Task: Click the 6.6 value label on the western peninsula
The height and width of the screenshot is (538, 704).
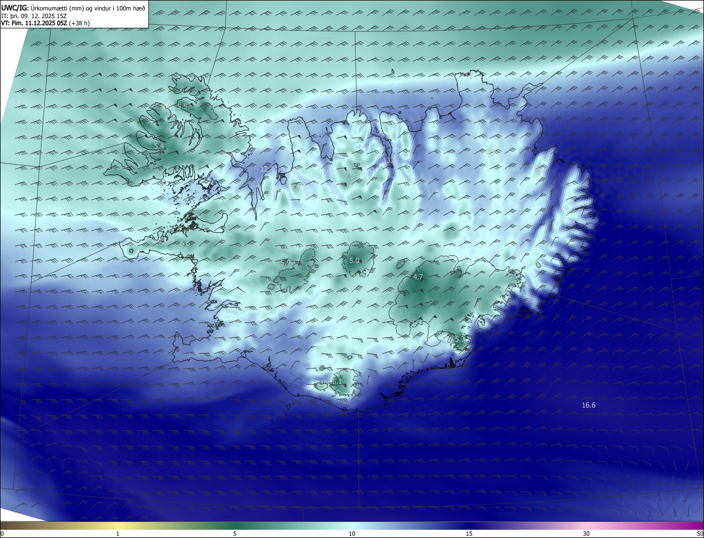Action: [x=185, y=244]
